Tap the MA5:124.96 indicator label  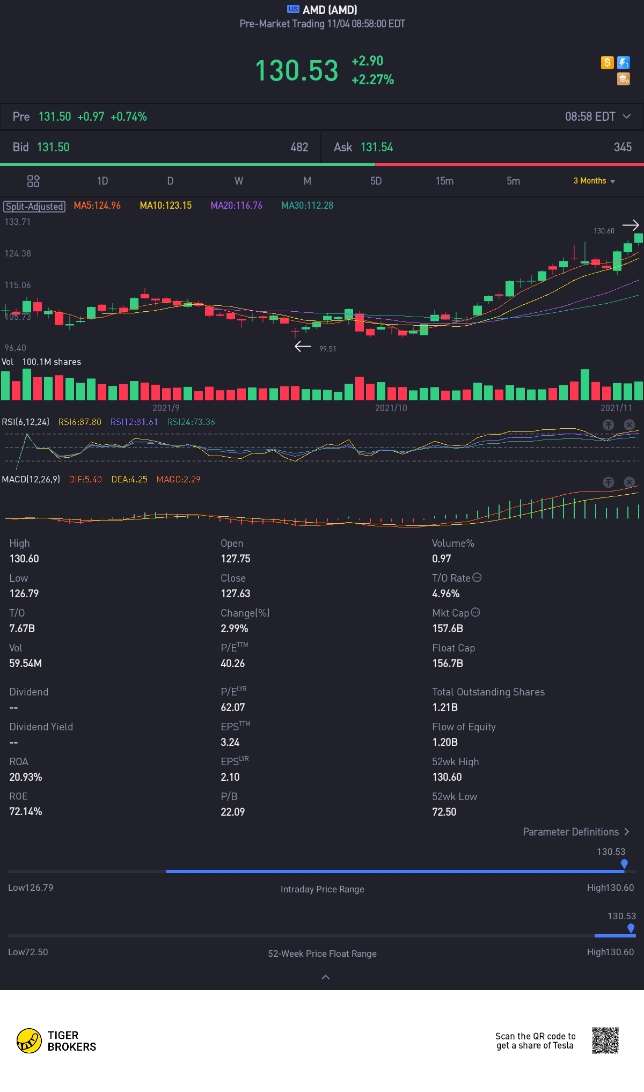(x=97, y=206)
